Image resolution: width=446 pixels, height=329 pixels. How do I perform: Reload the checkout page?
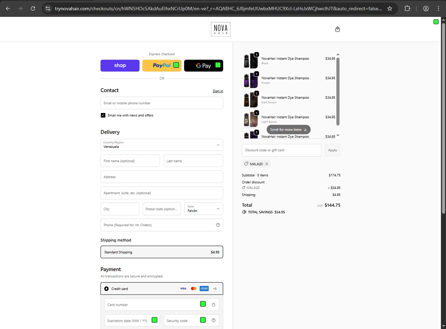(x=33, y=9)
